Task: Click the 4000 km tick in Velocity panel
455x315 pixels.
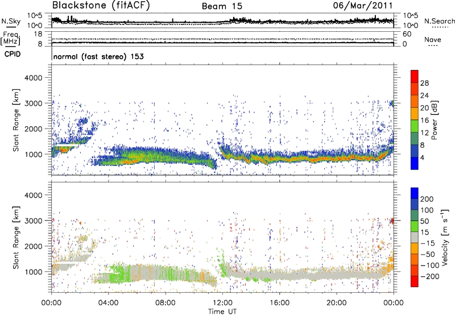Action: [33, 195]
